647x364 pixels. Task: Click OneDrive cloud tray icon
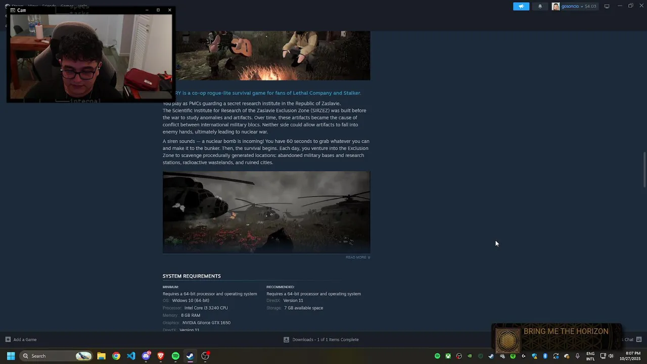567,356
